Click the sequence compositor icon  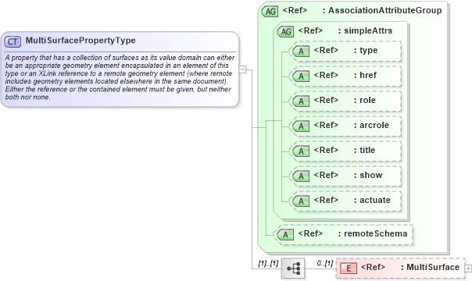tap(293, 268)
